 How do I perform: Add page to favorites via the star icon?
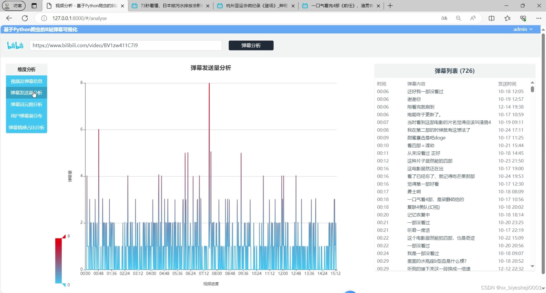pos(507,18)
